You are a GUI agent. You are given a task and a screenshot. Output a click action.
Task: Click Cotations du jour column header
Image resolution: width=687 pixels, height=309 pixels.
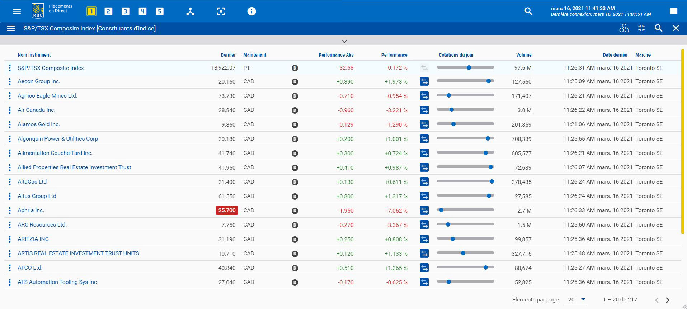tap(456, 55)
